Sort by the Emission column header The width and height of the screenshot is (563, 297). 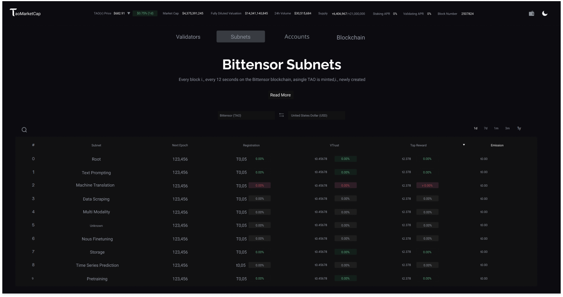pyautogui.click(x=497, y=145)
